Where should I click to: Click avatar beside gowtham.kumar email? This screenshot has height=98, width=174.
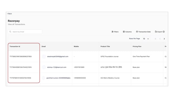click(43, 78)
